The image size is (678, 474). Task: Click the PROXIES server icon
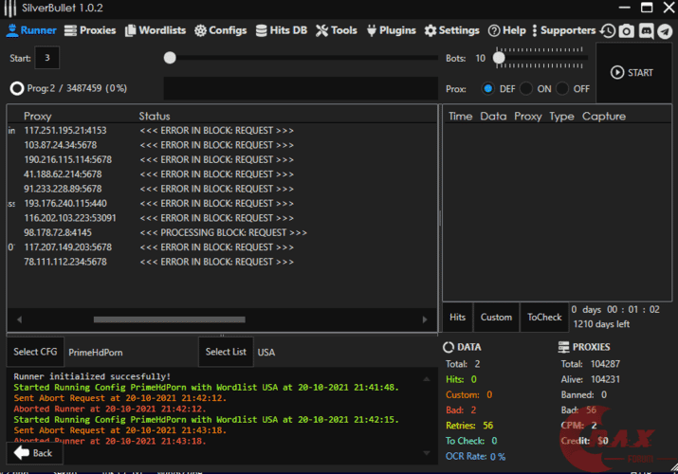[563, 347]
